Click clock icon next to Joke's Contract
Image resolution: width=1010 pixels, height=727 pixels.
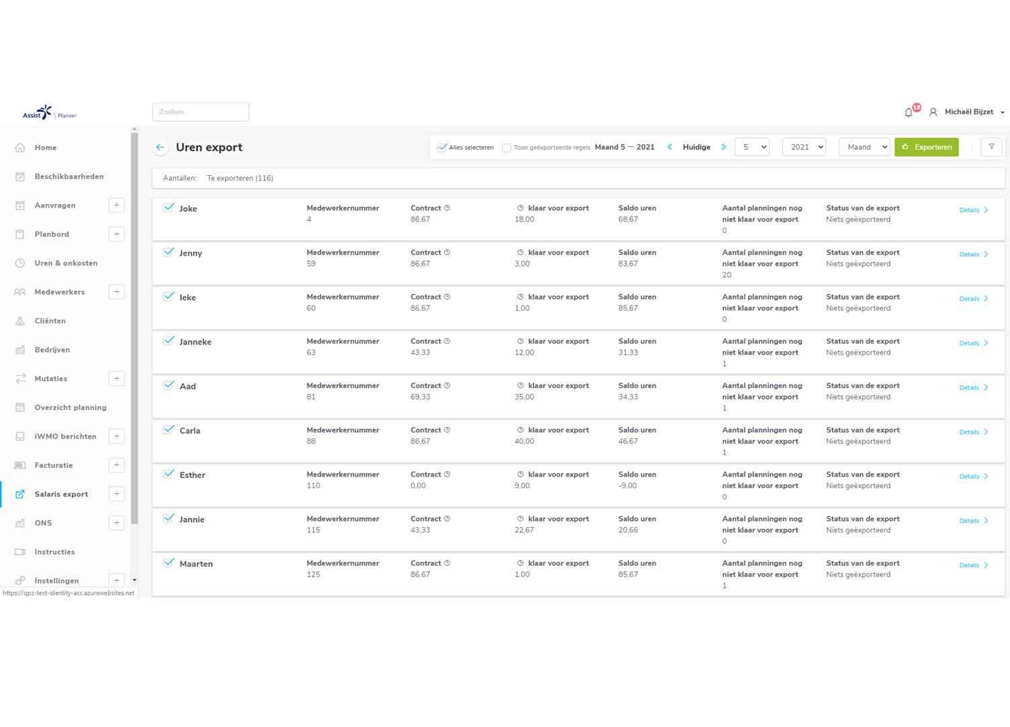pos(447,208)
